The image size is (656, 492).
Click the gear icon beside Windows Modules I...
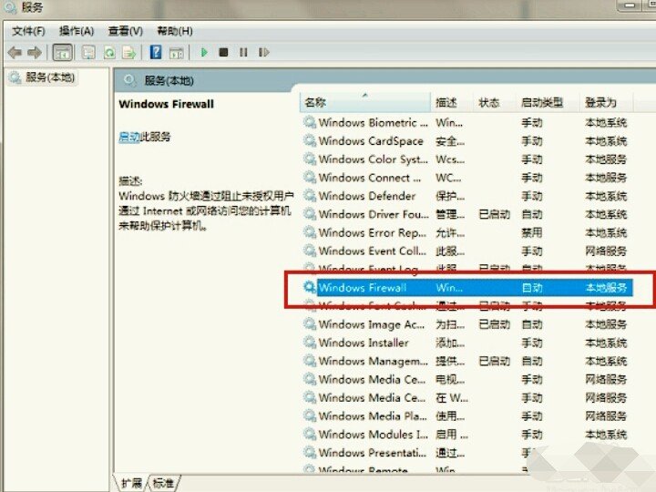click(310, 435)
